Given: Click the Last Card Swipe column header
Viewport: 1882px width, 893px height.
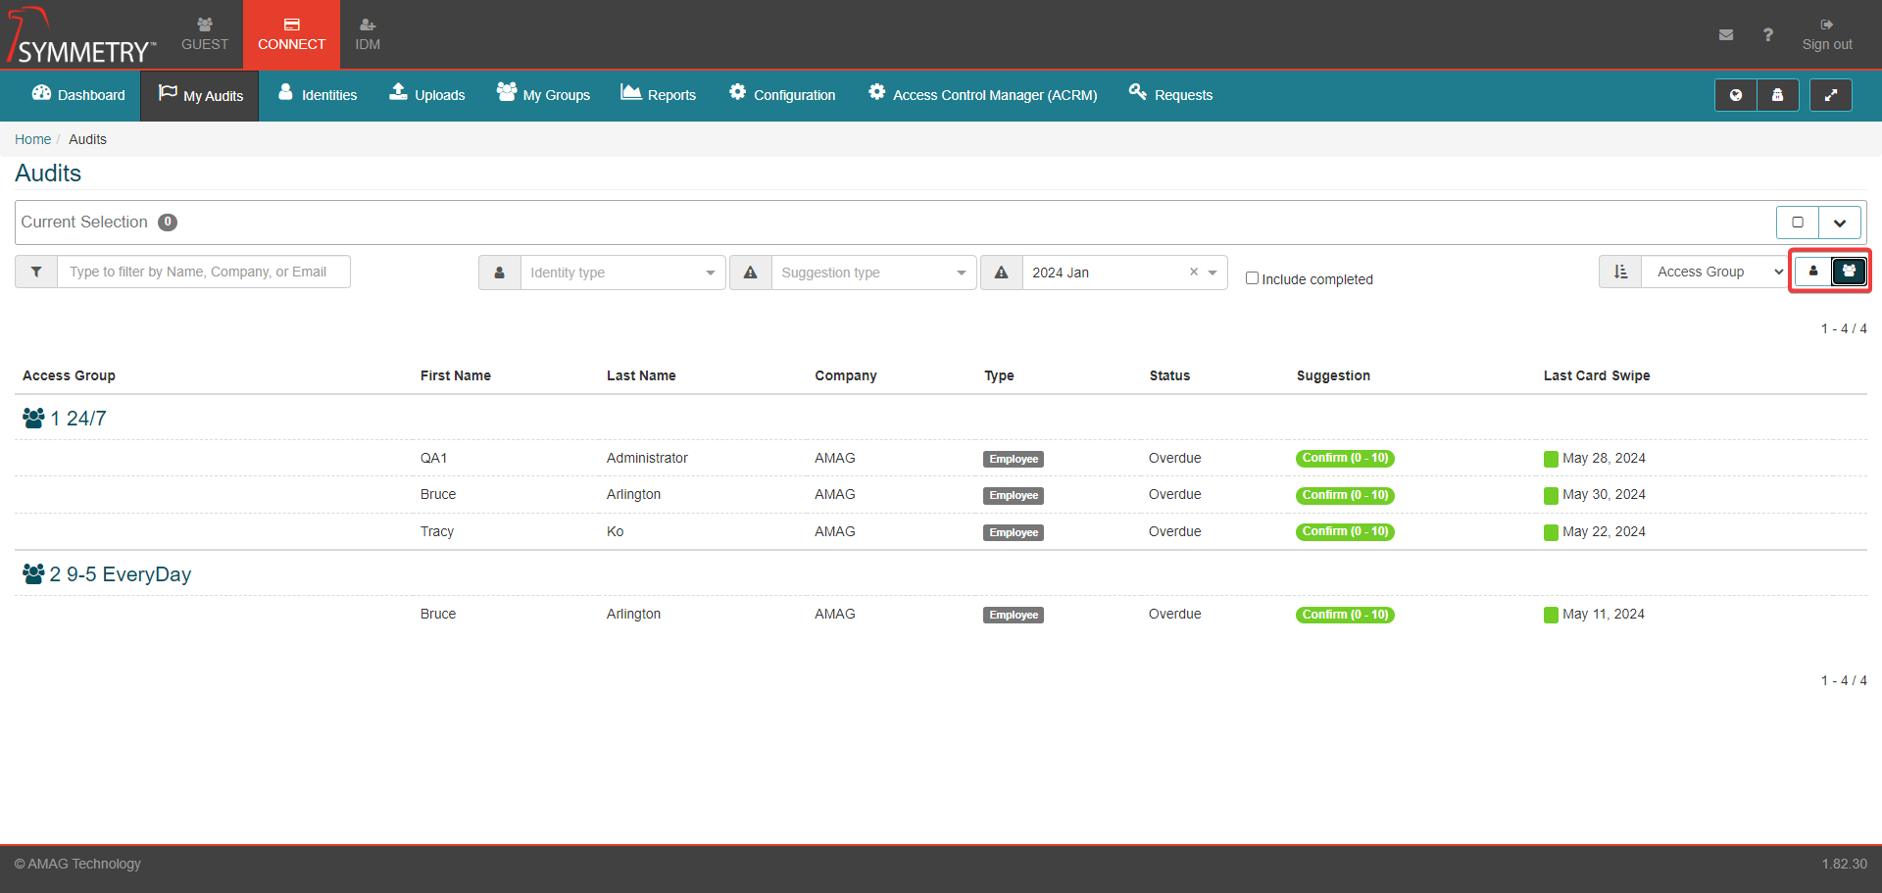Looking at the screenshot, I should point(1597,375).
